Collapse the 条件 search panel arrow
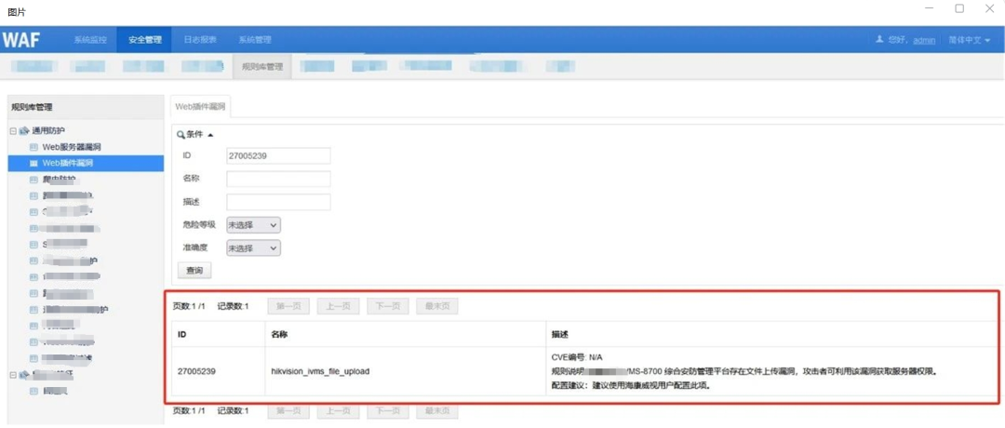 pyautogui.click(x=210, y=135)
